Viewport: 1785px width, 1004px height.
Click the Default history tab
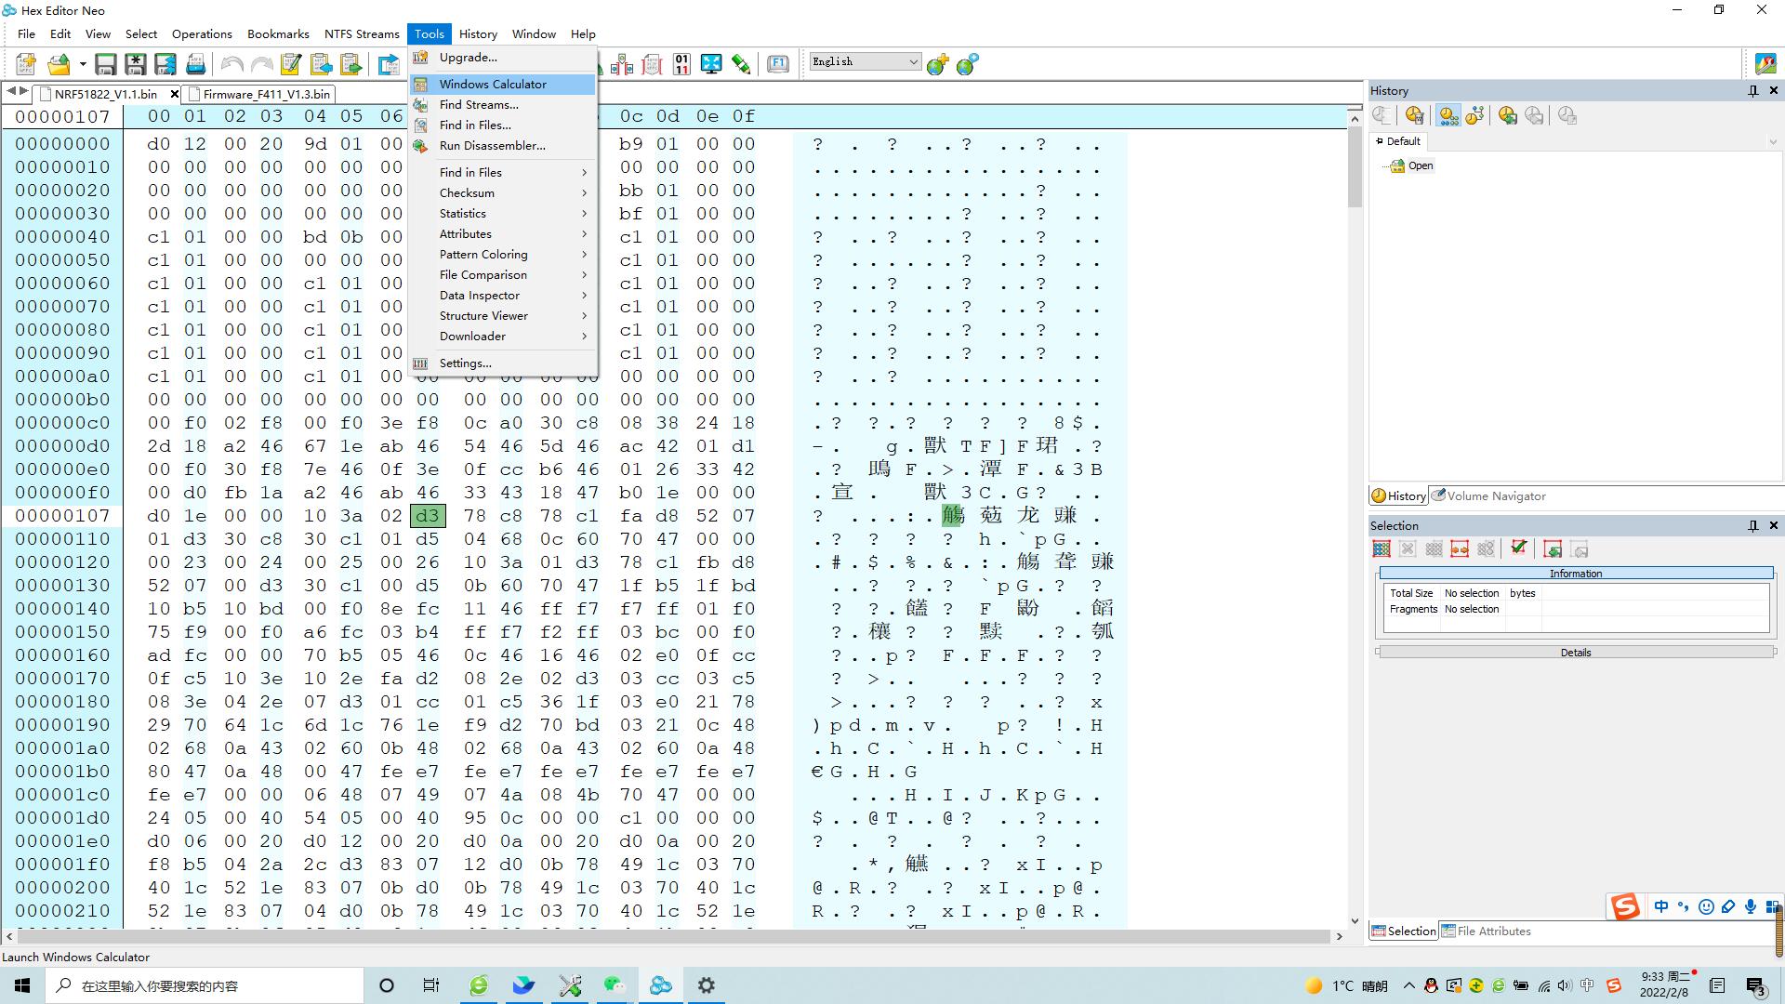[1398, 141]
